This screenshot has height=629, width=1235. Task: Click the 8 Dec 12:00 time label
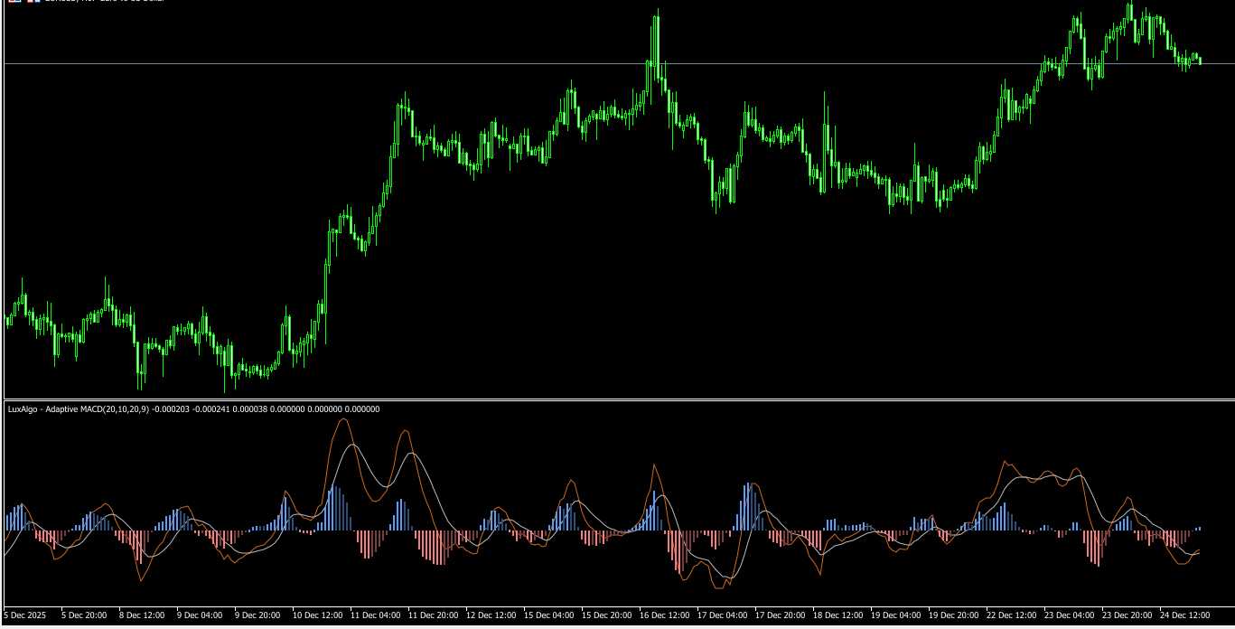[x=142, y=615]
